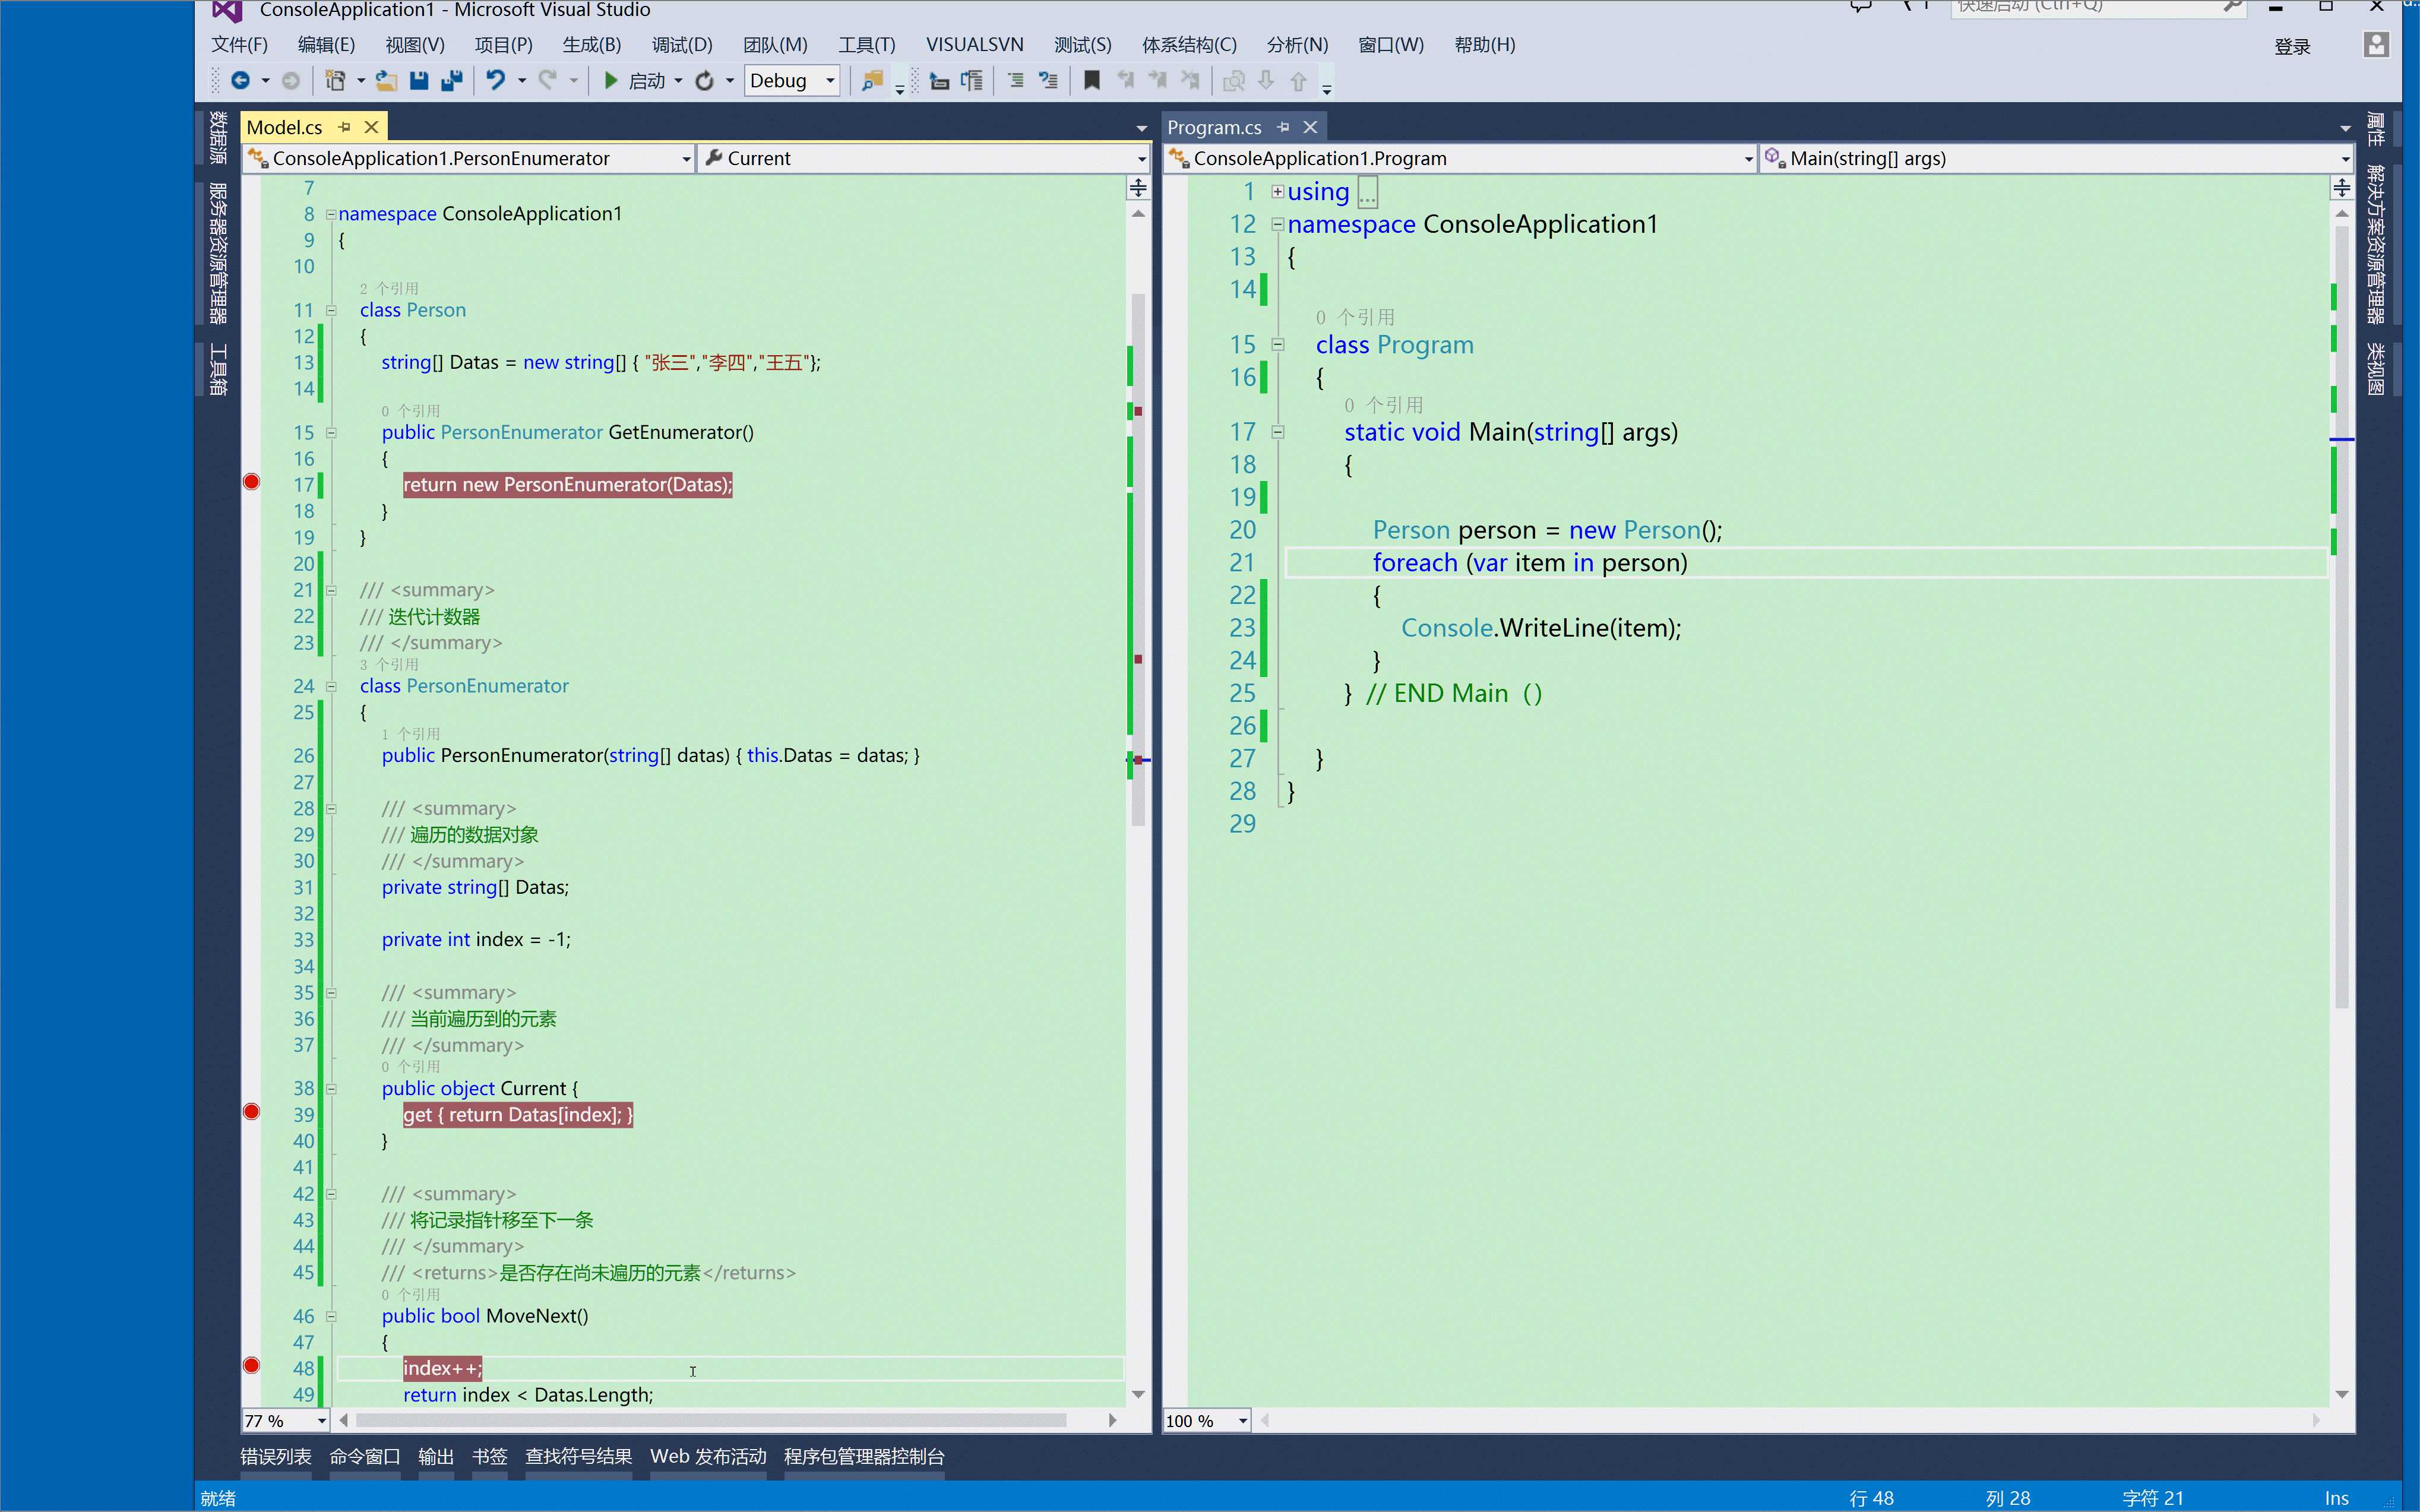
Task: Click the Find in Files icon
Action: coord(872,81)
